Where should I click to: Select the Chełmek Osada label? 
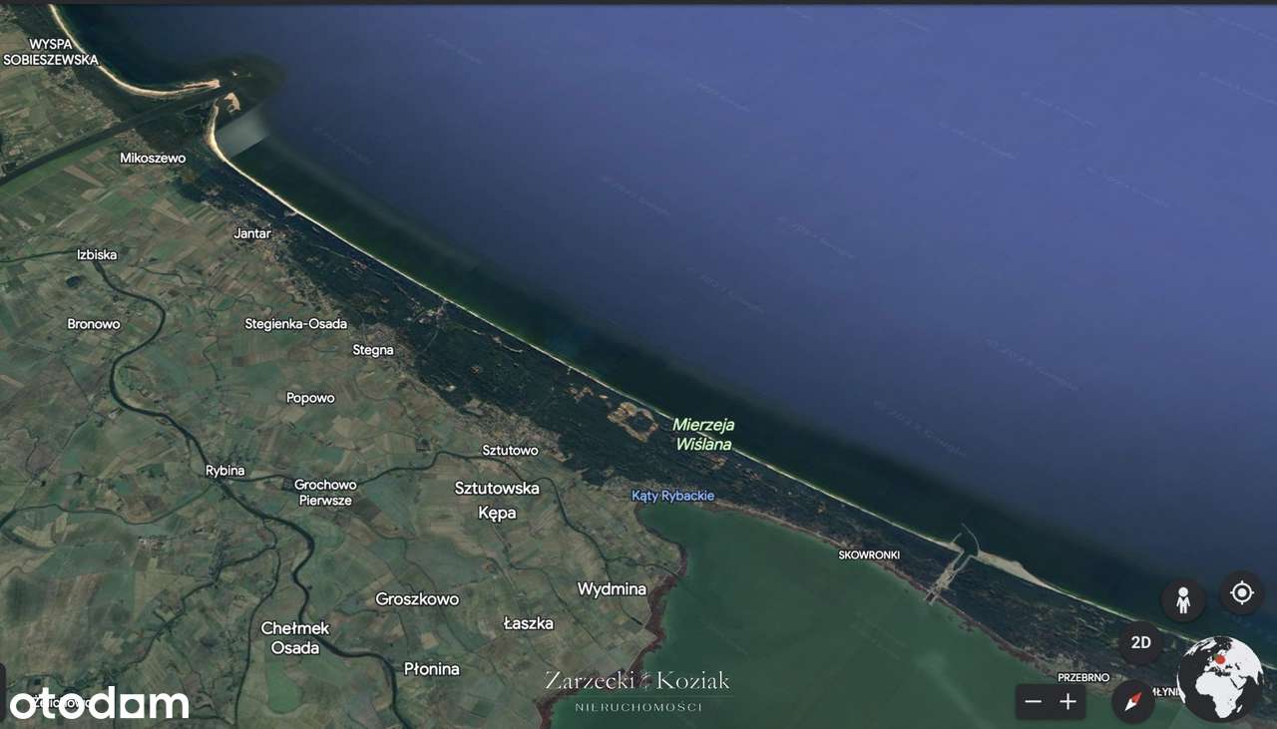click(x=295, y=638)
